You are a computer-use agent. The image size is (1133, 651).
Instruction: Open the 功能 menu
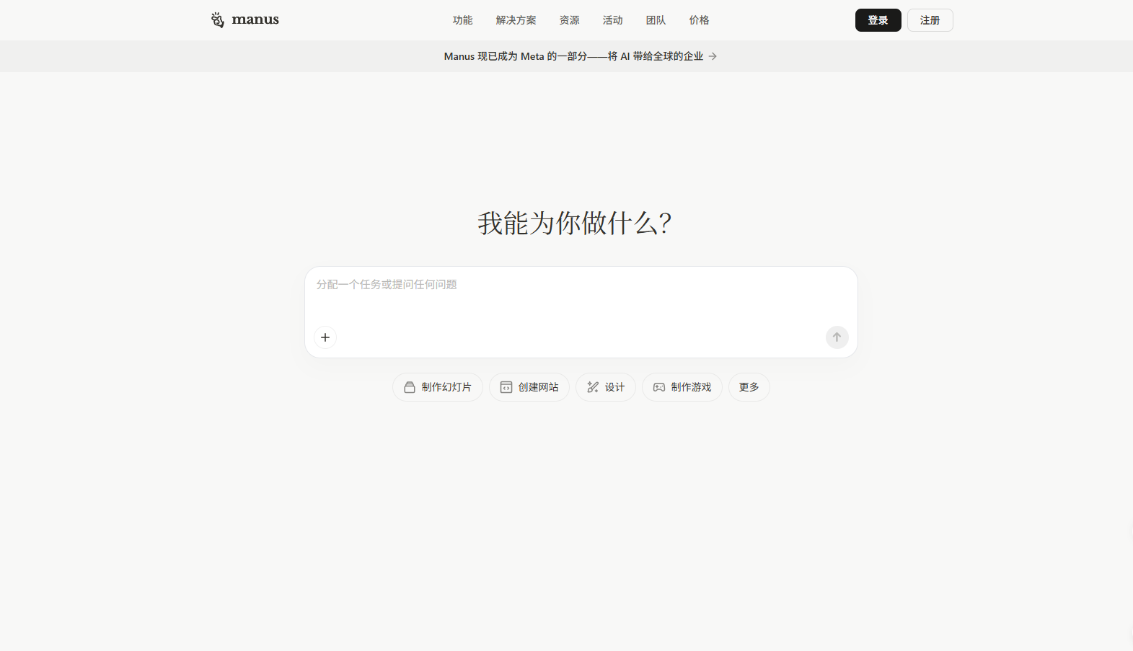click(462, 20)
